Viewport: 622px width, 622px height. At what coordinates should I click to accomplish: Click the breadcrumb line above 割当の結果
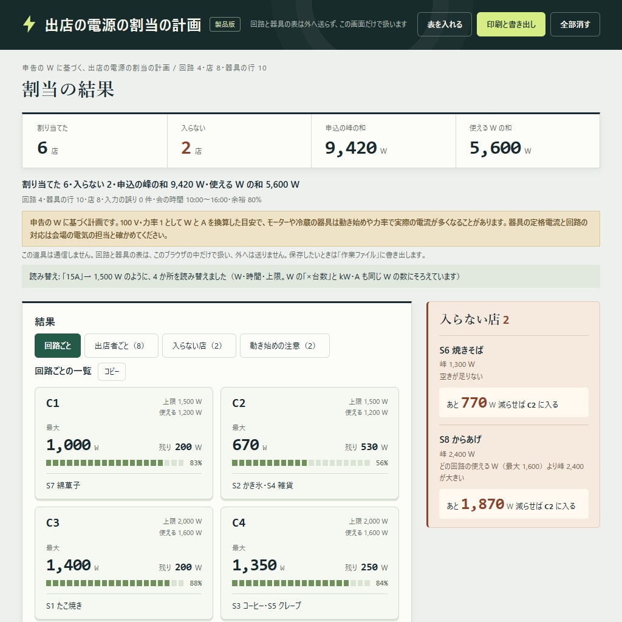[x=145, y=68]
